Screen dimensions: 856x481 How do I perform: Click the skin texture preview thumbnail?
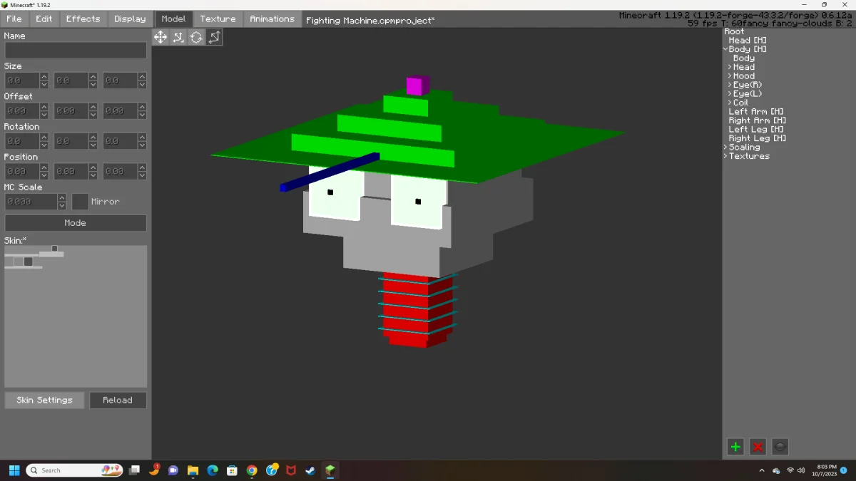pos(76,316)
